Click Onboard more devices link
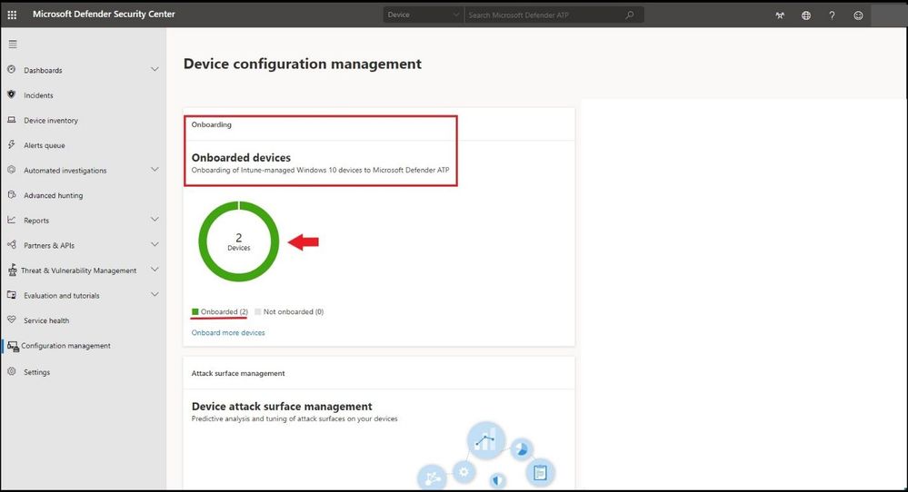Screen dimensions: 908x492 click(x=228, y=332)
